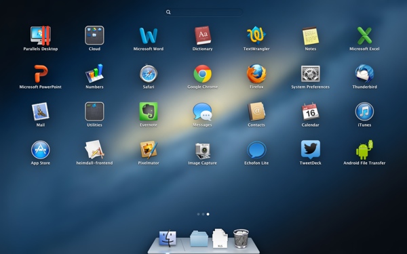Click the Launchpad search field
The image size is (407, 254).
coord(203,12)
